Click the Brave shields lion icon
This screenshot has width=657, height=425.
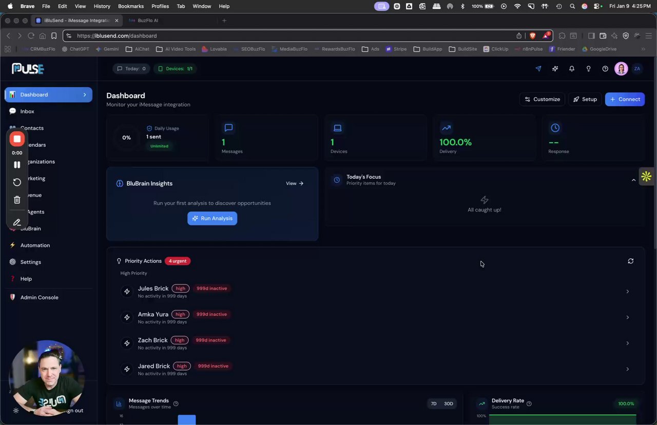[x=533, y=36]
